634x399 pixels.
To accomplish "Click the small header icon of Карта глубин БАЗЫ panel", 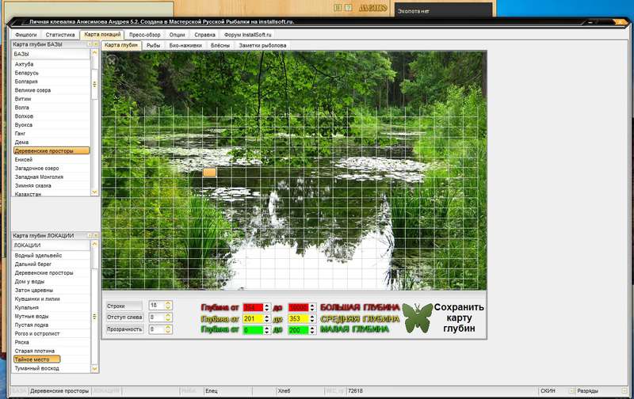I will 90,44.
